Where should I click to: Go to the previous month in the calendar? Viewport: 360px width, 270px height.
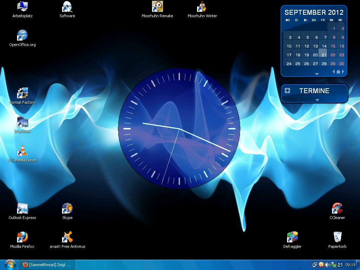click(x=334, y=72)
